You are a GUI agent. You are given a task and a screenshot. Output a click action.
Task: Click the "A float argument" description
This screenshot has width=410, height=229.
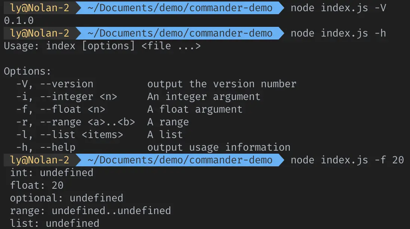pyautogui.click(x=195, y=109)
